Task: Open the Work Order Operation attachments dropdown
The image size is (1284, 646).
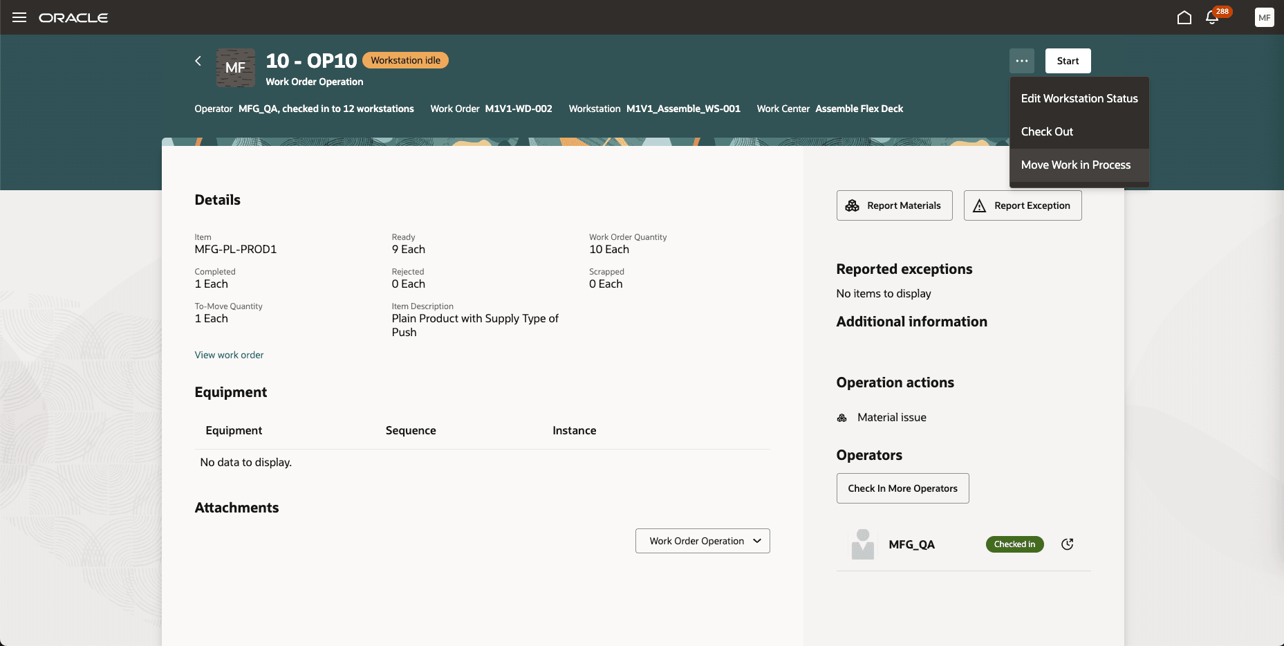Action: tap(702, 540)
